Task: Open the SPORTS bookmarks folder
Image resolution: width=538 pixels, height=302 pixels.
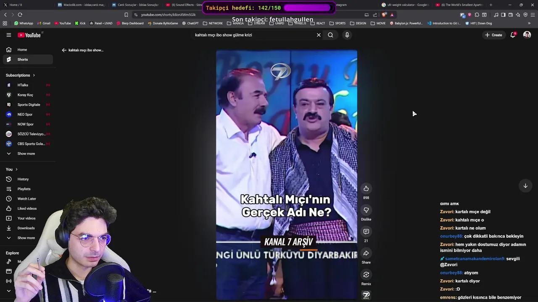Action: pyautogui.click(x=338, y=23)
